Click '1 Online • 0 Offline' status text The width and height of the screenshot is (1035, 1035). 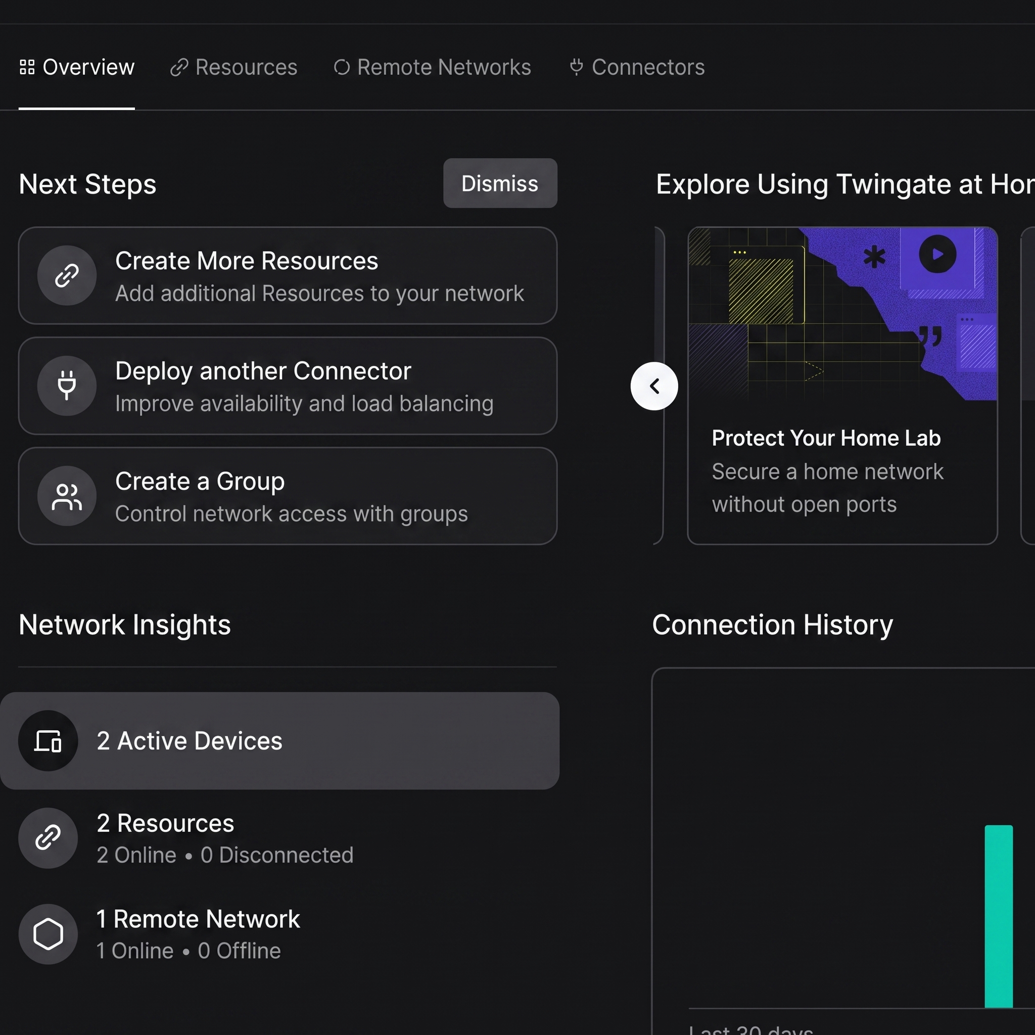(189, 951)
